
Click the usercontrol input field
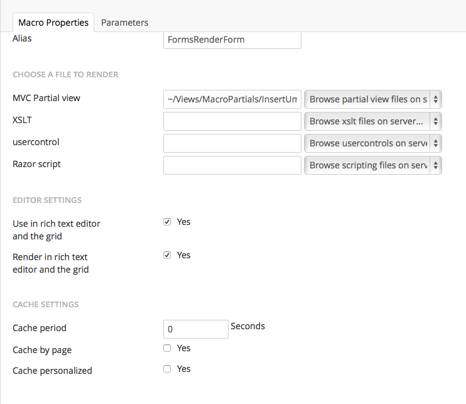[232, 143]
